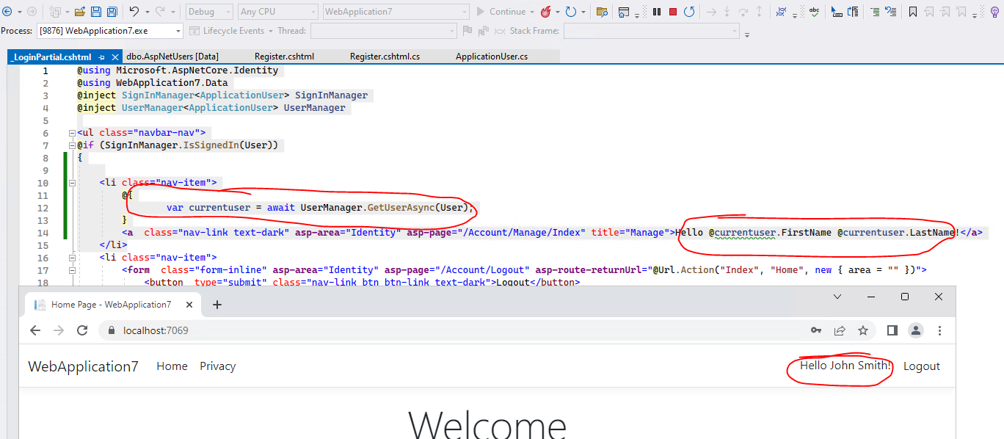The image size is (1004, 439).
Task: Click the Save All icon
Action: coord(112,11)
